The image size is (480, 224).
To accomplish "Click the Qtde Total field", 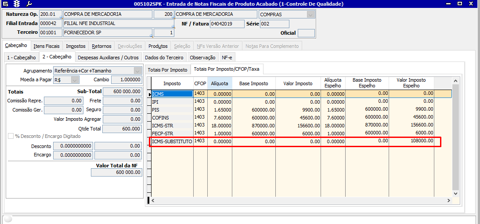I will pyautogui.click(x=123, y=129).
